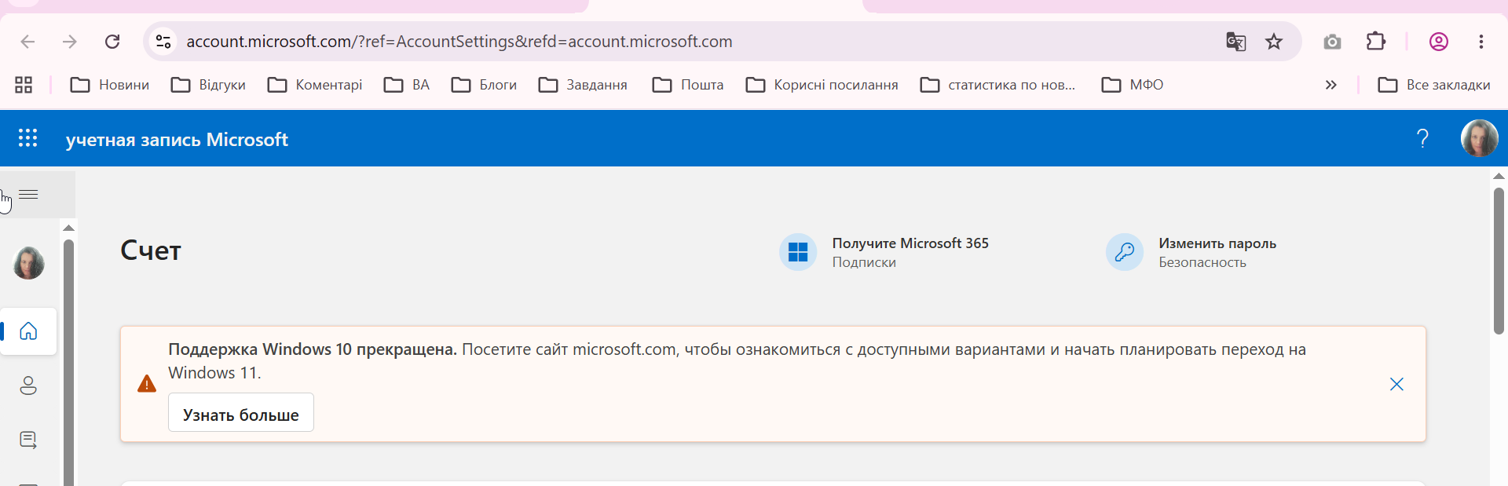
Task: Go back to the previous page
Action: (27, 42)
